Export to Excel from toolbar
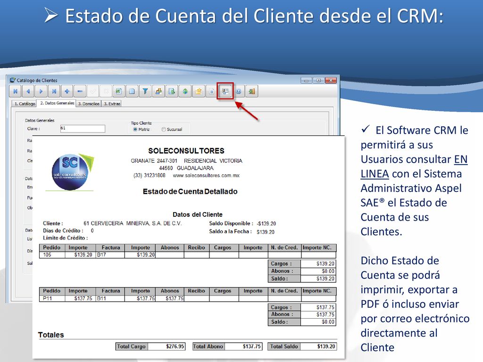Screen dimensions: 483x362 point(118,91)
